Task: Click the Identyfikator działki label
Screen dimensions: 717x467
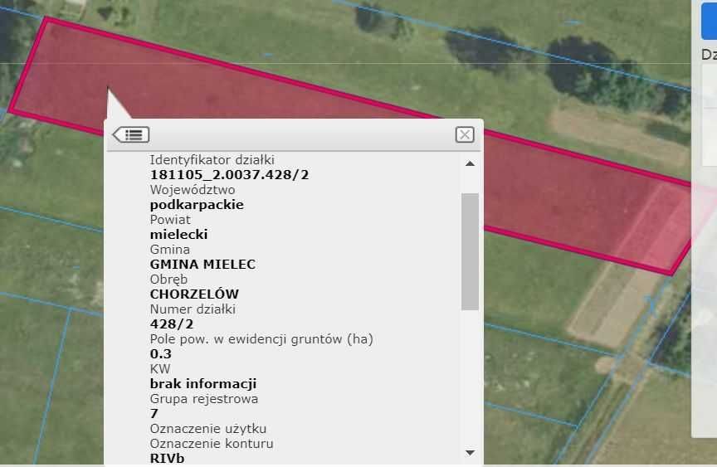Action: pyautogui.click(x=212, y=160)
